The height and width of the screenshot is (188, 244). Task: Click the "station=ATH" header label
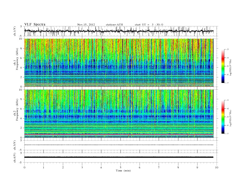114,25
